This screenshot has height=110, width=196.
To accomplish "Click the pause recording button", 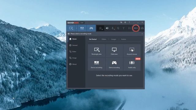I will (129, 28).
